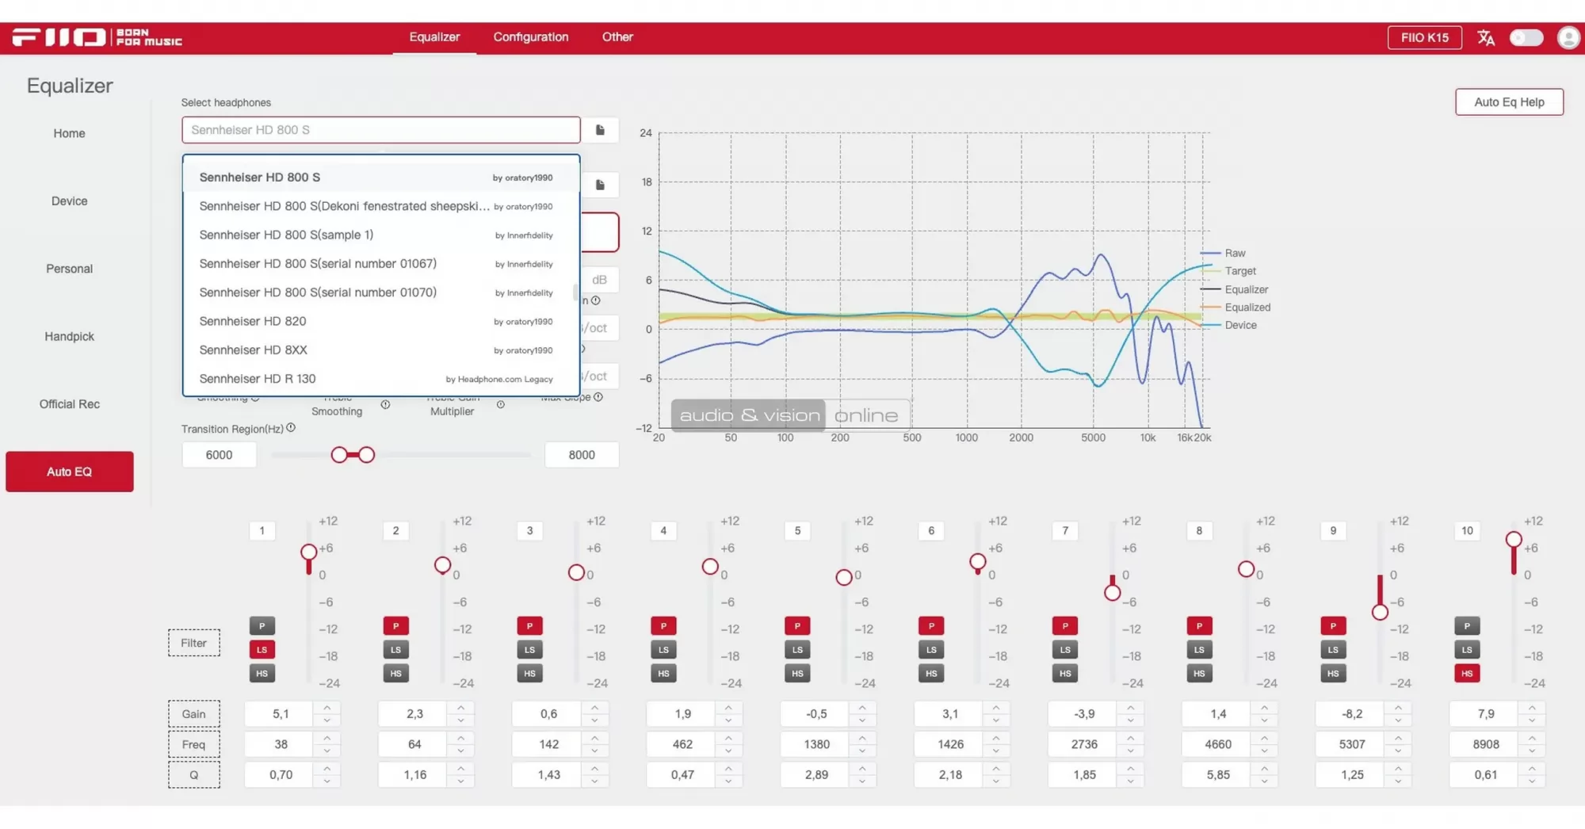Click the Treble Gain Multiplier info icon
Image resolution: width=1585 pixels, height=829 pixels.
pyautogui.click(x=501, y=405)
